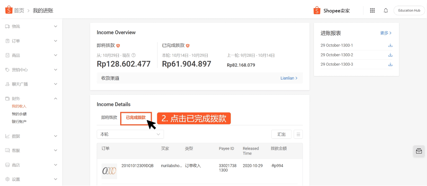Expand the 商品 sidebar section chevron
427x186 pixels.
(55, 55)
